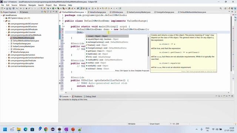
Task: Expand the JRE System Library node
Action: click(4, 18)
